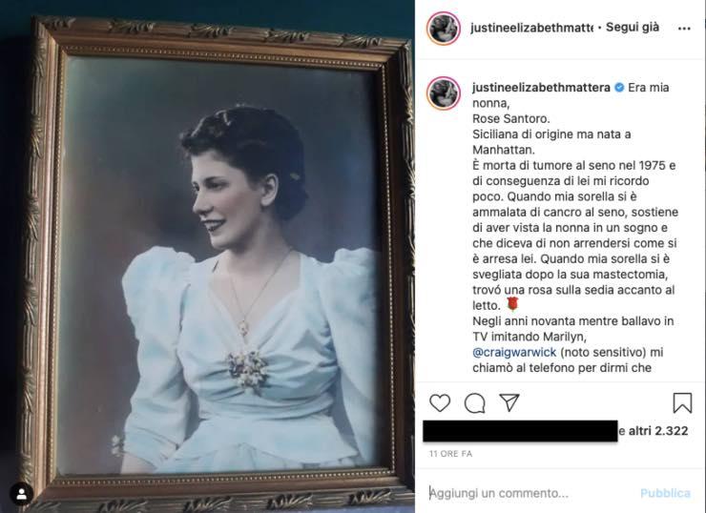Share the post via the paper plane icon
The height and width of the screenshot is (513, 706).
point(509,402)
